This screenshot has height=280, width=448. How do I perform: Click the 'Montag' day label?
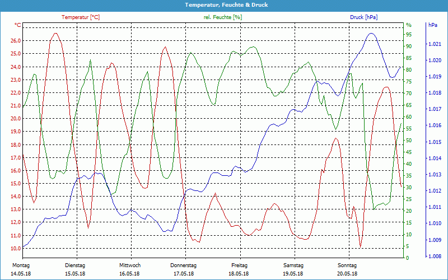[x=21, y=265]
